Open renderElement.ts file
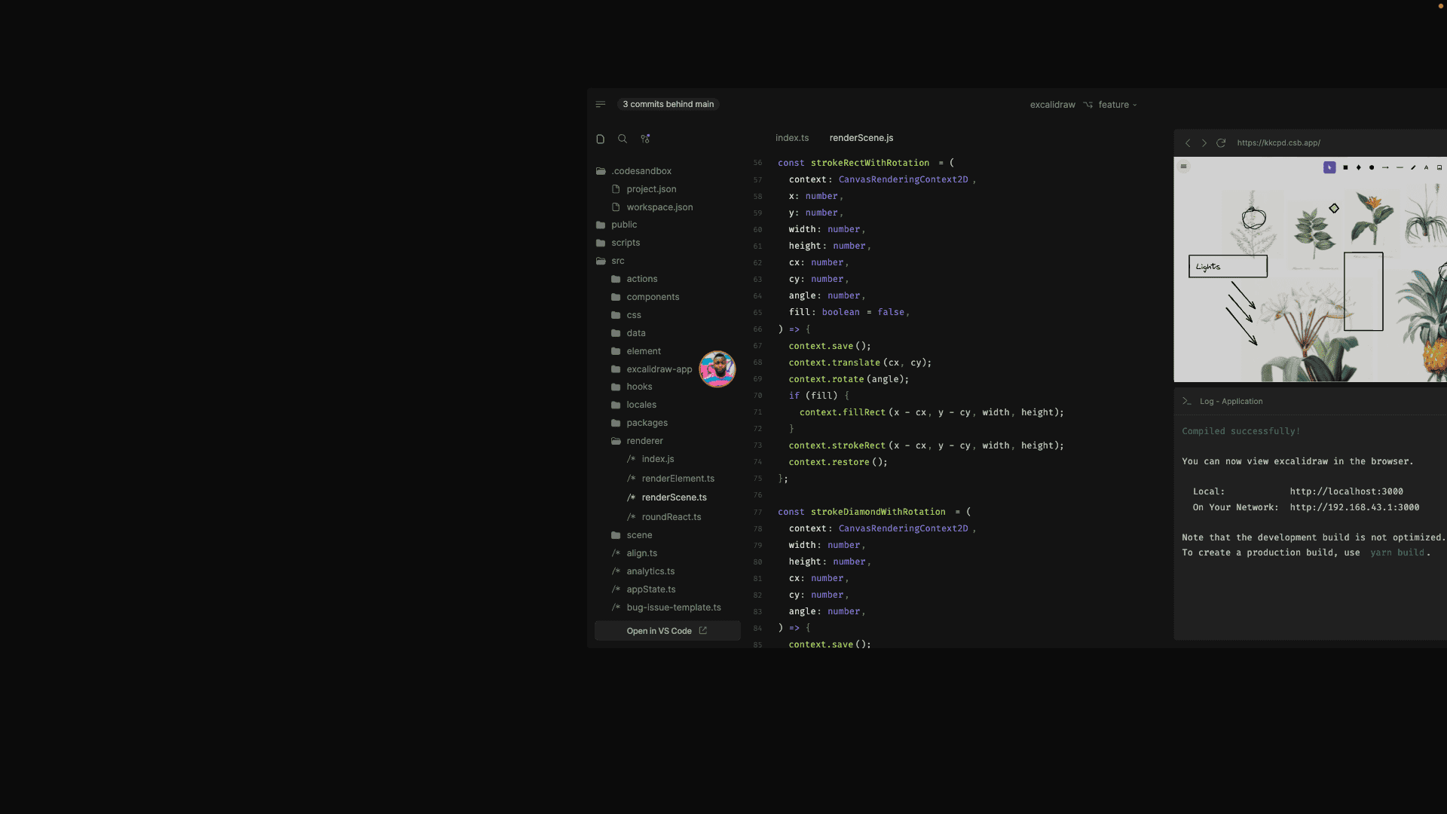This screenshot has width=1447, height=814. click(671, 479)
